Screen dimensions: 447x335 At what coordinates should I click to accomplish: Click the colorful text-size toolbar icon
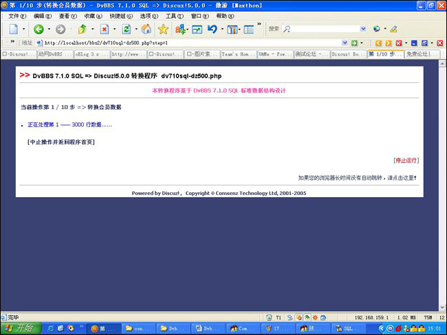[x=180, y=29]
